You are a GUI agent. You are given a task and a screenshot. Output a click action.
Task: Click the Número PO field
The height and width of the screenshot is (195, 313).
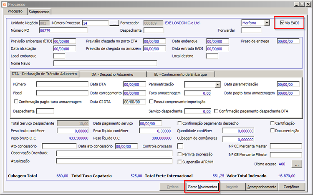click(63, 30)
